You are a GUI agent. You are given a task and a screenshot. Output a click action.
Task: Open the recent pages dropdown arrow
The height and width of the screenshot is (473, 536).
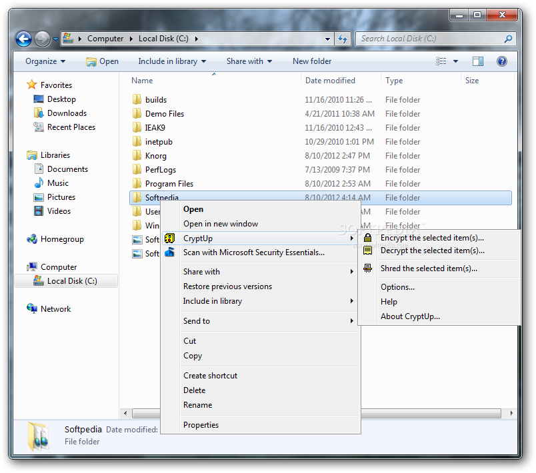click(x=55, y=39)
